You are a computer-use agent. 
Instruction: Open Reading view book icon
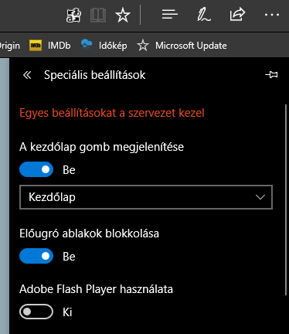[x=98, y=15]
